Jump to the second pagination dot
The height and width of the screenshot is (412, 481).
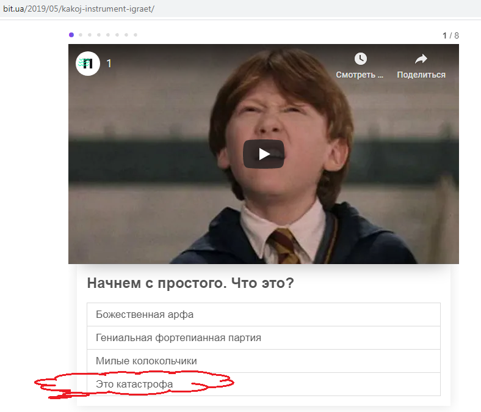tap(81, 35)
